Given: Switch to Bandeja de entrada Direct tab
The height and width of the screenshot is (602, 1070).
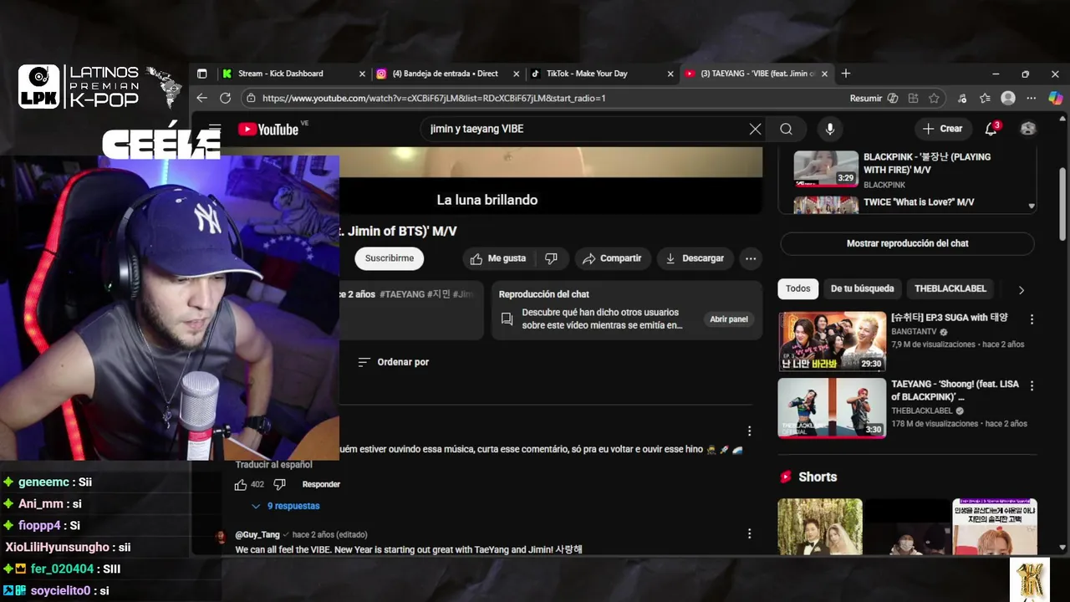Looking at the screenshot, I should pos(445,74).
